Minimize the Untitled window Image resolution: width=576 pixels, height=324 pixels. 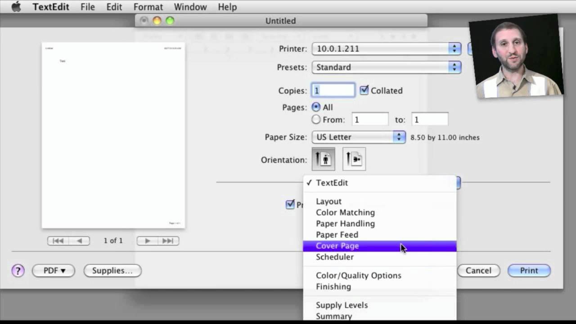(157, 21)
